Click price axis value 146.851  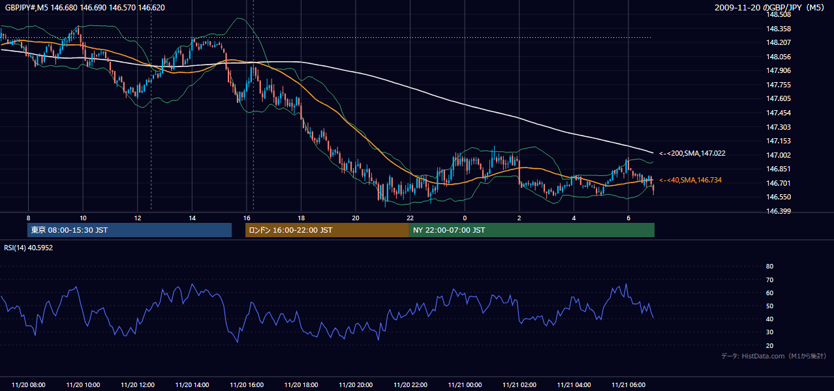pyautogui.click(x=778, y=169)
